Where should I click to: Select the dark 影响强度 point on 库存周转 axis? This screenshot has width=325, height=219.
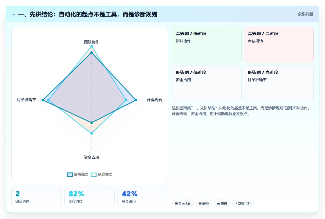click(136, 100)
